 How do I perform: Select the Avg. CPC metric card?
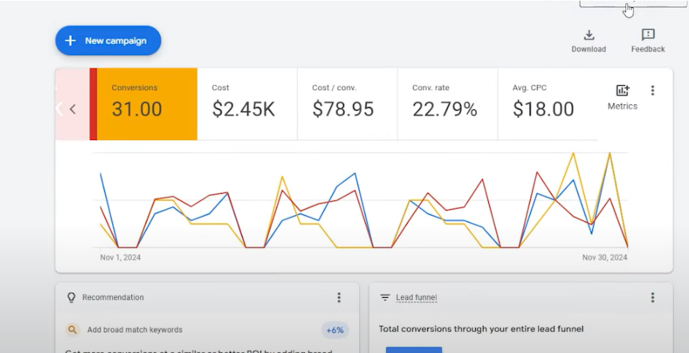coord(547,103)
